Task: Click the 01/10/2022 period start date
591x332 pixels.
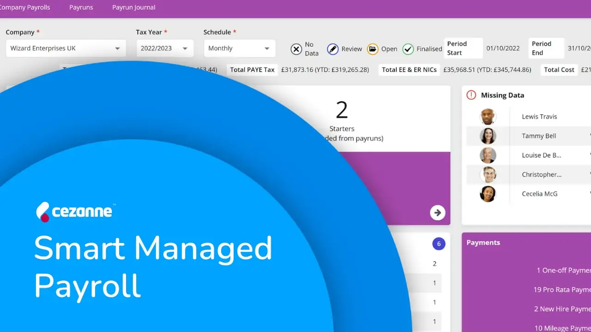Action: coord(503,48)
